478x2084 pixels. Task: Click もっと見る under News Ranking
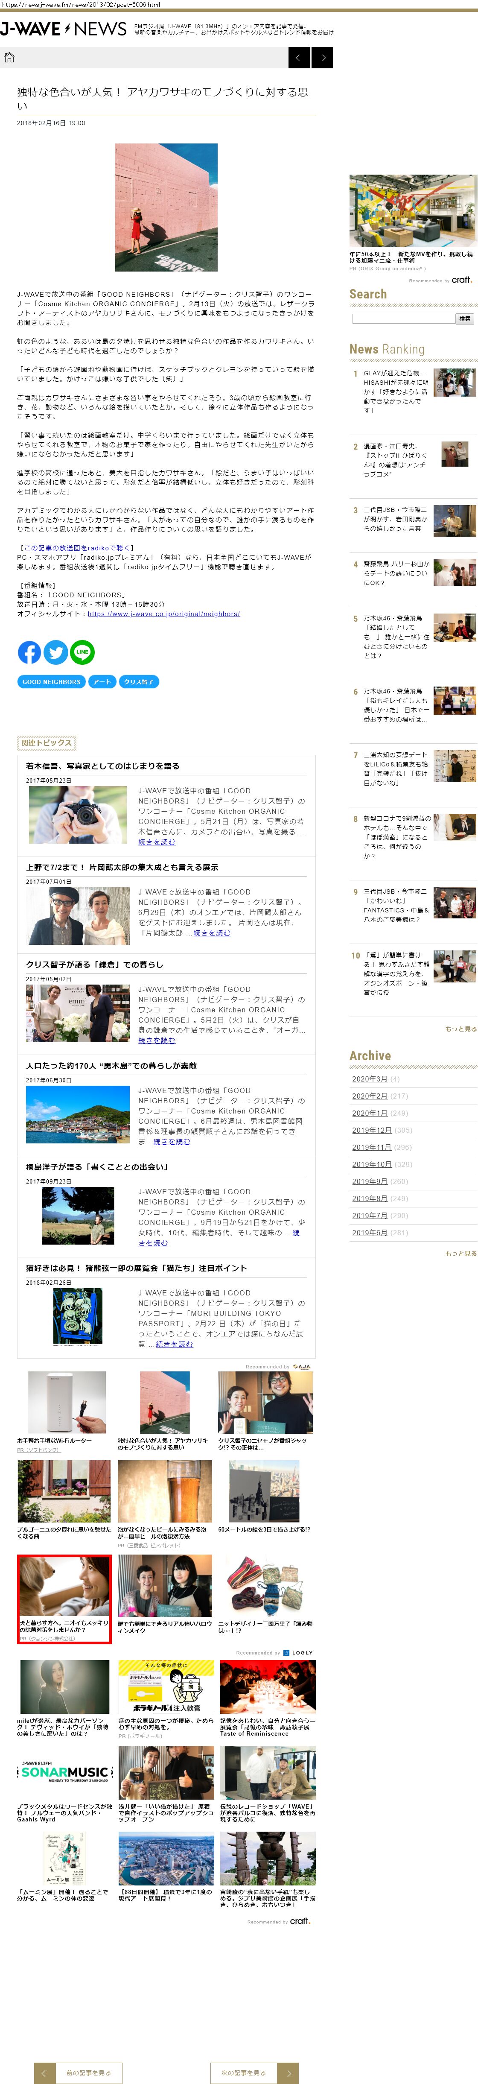(x=460, y=1029)
